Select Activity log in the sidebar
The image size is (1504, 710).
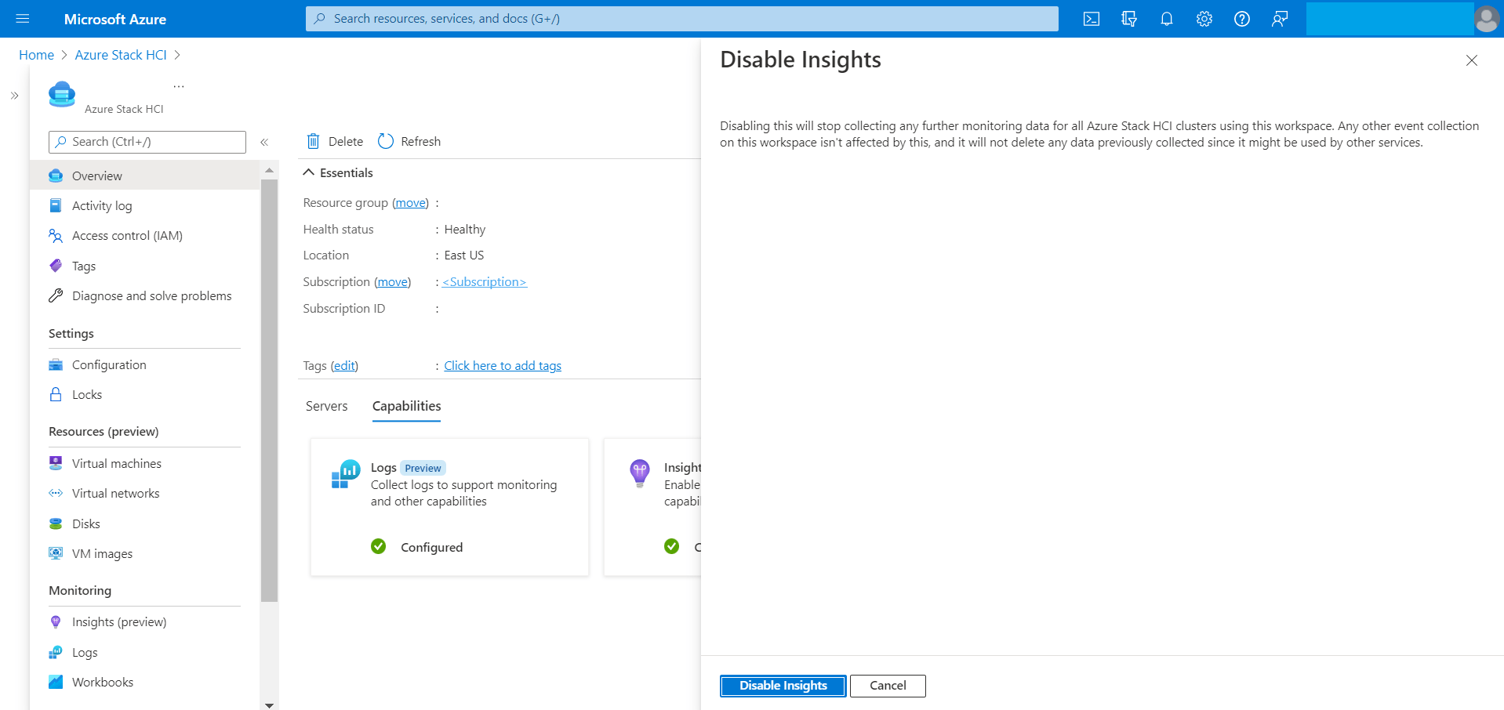[x=101, y=205]
